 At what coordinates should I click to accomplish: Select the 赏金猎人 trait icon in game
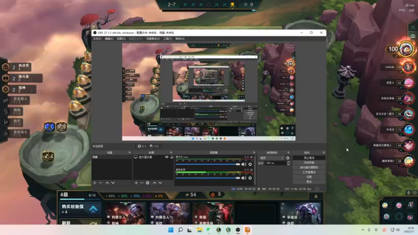pyautogui.click(x=6, y=100)
